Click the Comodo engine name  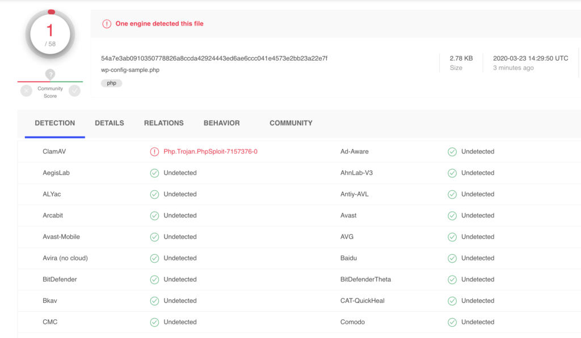tap(352, 322)
